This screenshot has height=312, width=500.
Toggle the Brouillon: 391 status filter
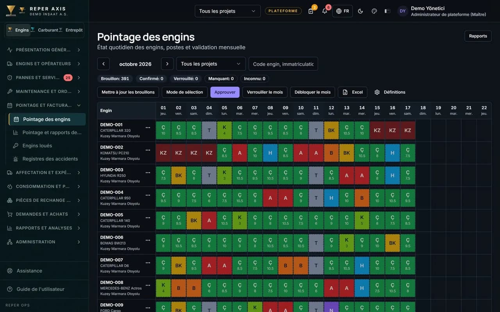click(115, 78)
